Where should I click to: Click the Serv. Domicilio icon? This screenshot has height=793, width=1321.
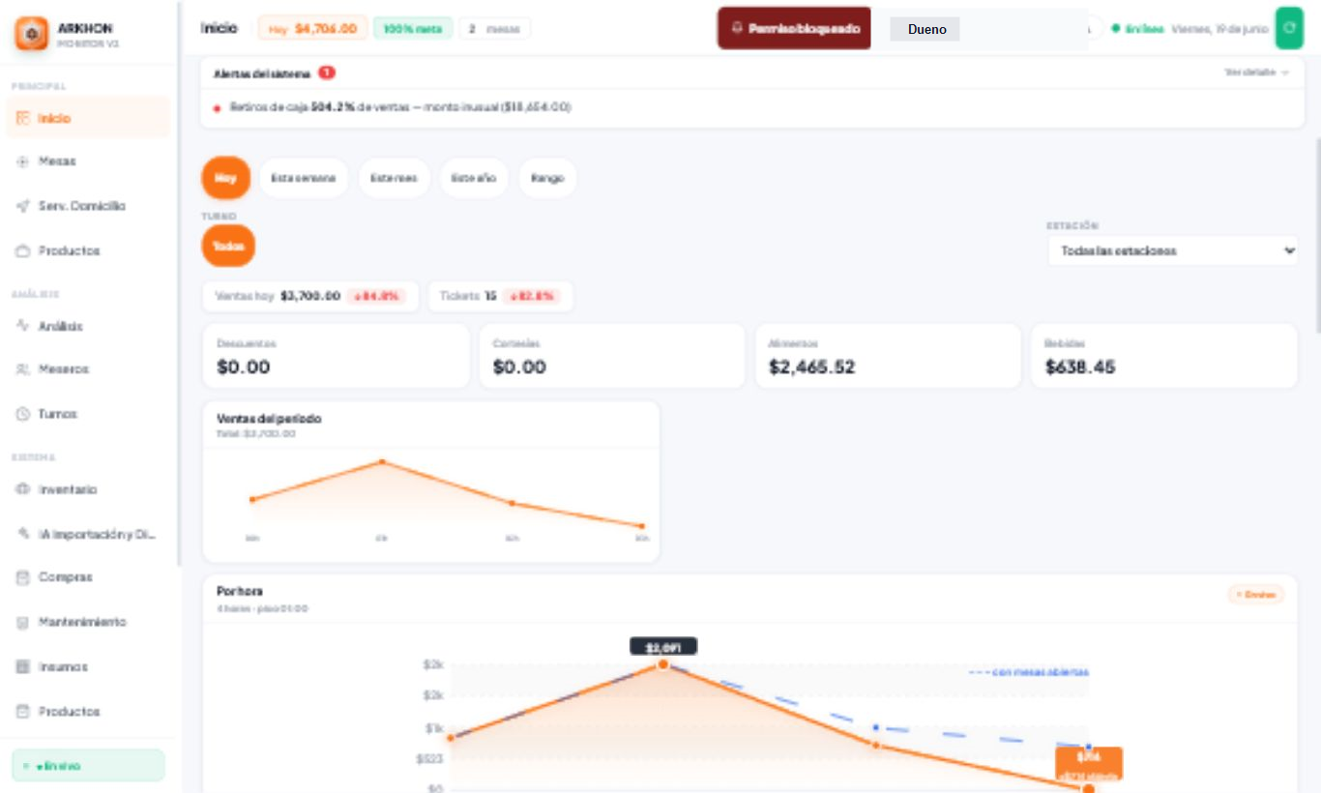24,206
